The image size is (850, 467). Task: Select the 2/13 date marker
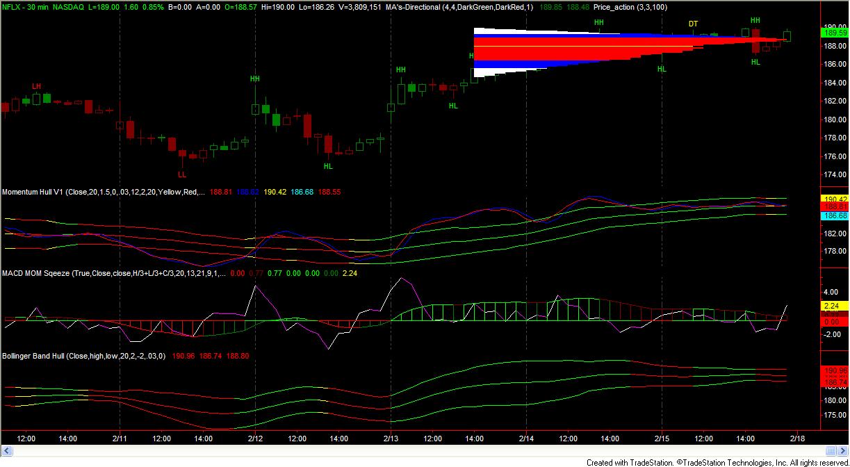pyautogui.click(x=391, y=439)
